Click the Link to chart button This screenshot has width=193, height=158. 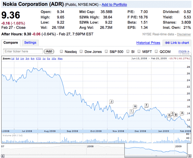[x=177, y=43]
